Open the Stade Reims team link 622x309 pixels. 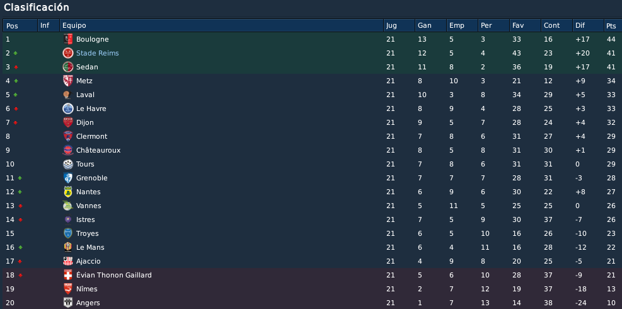(97, 53)
